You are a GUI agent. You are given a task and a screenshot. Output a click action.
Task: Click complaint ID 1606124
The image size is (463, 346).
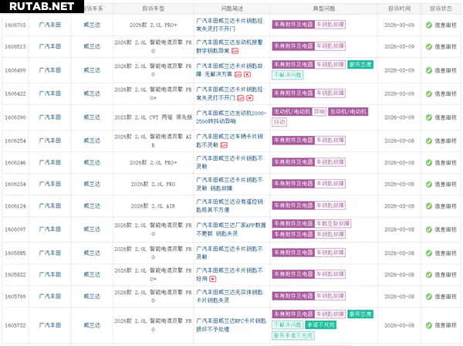pos(15,206)
